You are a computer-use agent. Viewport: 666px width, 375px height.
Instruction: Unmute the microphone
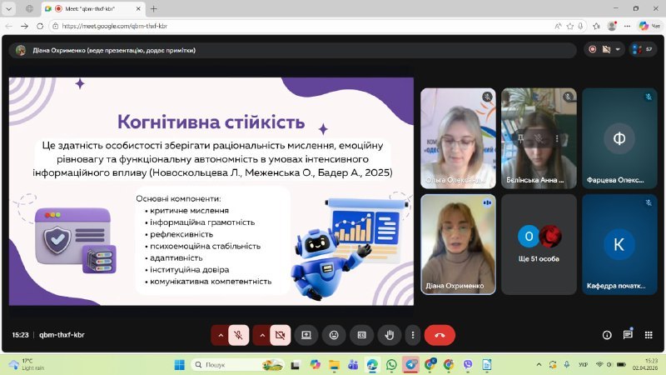(238, 334)
